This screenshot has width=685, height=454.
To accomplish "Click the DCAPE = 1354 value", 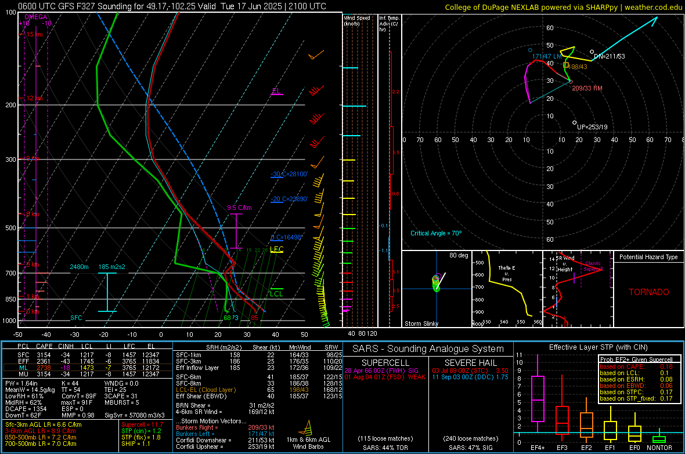I will (x=26, y=409).
